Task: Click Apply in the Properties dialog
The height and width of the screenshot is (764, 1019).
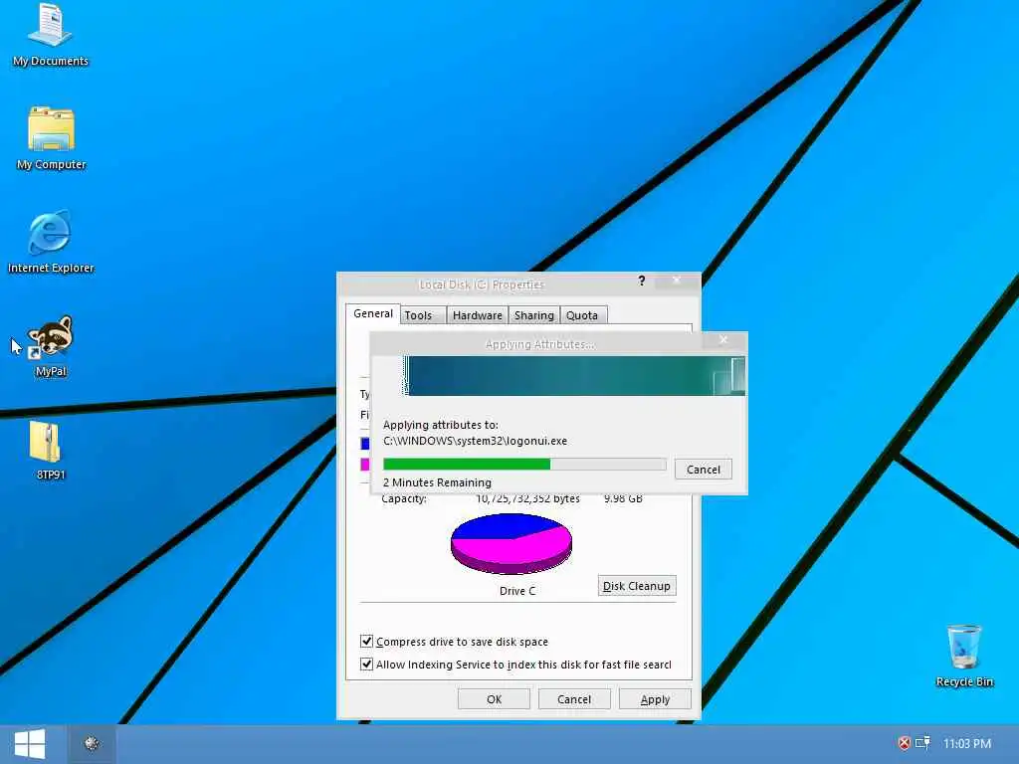Action: click(655, 699)
